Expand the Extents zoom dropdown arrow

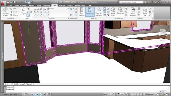coord(19,15)
